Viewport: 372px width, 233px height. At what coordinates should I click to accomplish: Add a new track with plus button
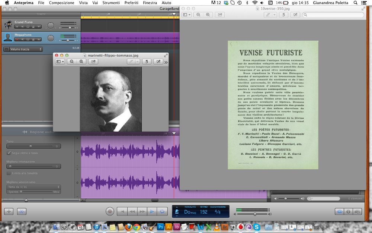(x=9, y=211)
